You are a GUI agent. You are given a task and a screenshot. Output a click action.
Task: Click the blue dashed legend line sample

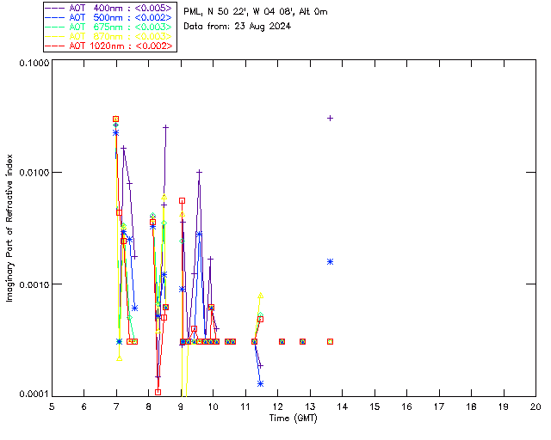click(x=55, y=17)
